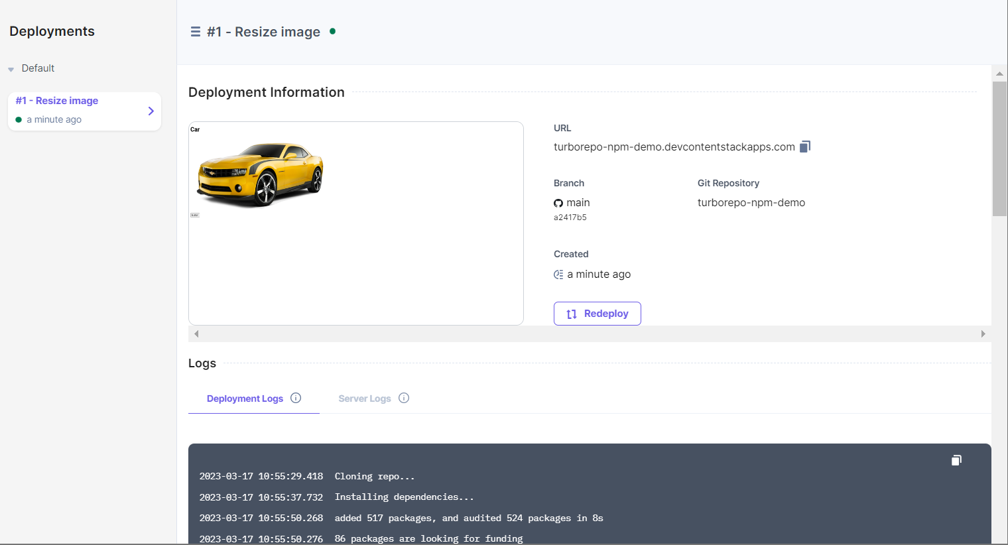Select the Deployment Logs tab
Screen dimensions: 1008x545
click(245, 398)
